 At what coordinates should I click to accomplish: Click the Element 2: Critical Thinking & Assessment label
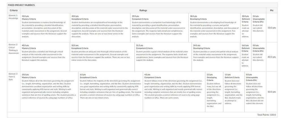(x=14, y=49)
